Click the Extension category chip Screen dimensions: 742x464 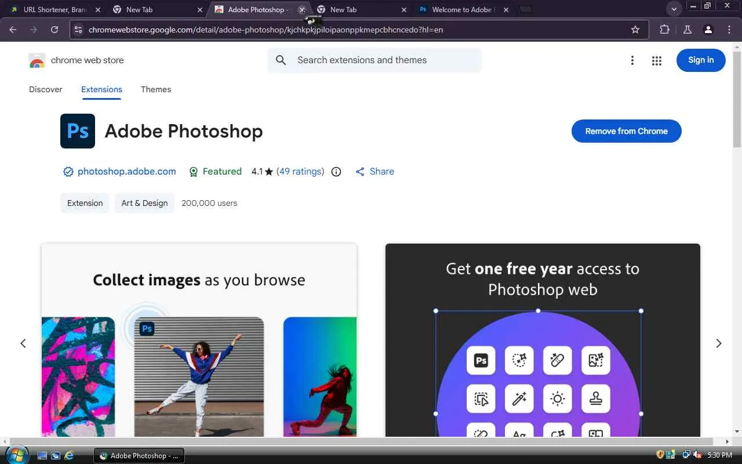[x=85, y=203]
